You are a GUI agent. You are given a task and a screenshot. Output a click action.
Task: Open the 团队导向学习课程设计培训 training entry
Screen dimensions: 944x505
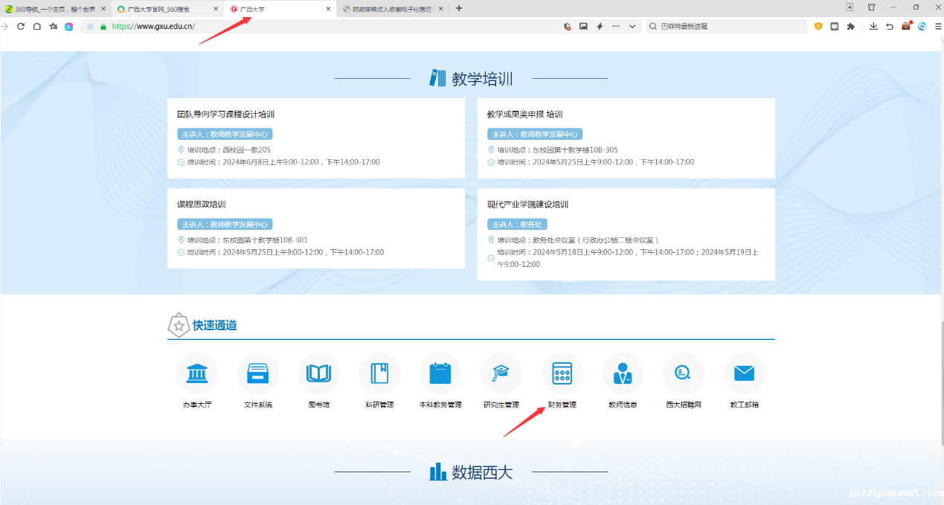(226, 115)
